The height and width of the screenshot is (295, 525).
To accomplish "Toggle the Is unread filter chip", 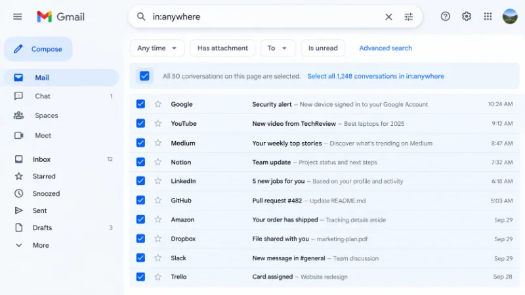I will click(x=323, y=48).
